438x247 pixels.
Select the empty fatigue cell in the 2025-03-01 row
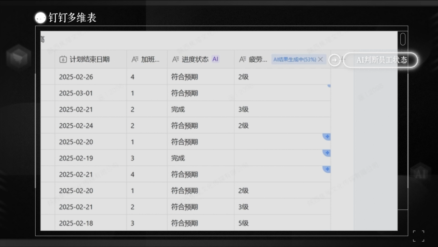(x=282, y=93)
